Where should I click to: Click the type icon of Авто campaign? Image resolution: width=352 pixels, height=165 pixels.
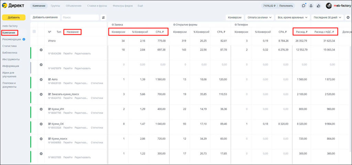[49, 79]
